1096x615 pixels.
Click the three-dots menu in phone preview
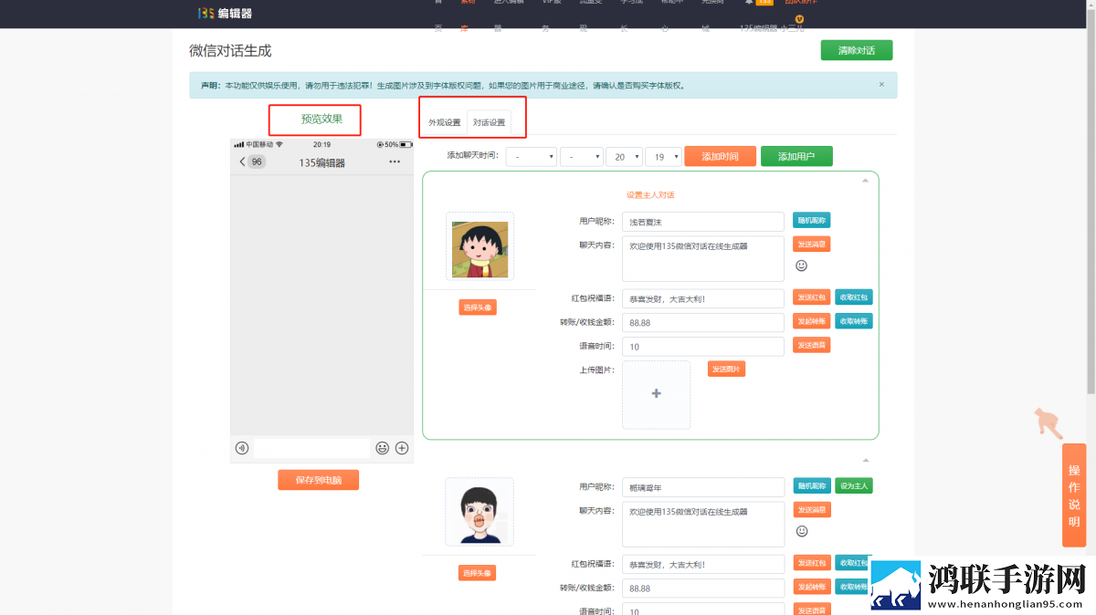[395, 162]
